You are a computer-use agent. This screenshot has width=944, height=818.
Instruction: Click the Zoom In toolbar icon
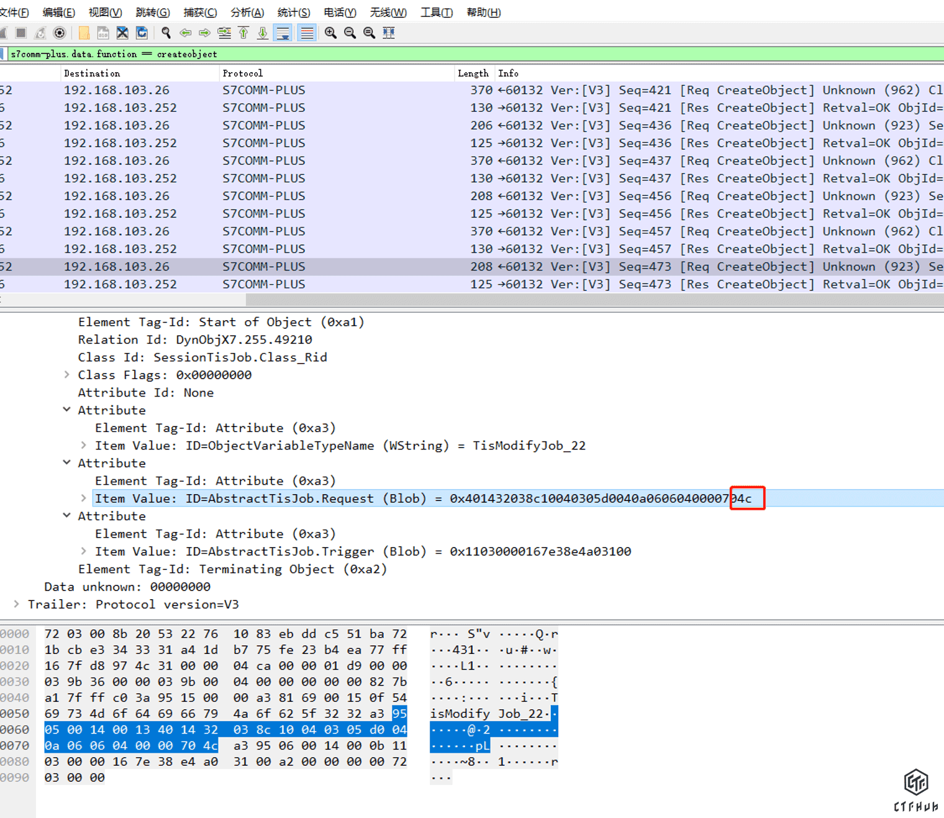[330, 33]
